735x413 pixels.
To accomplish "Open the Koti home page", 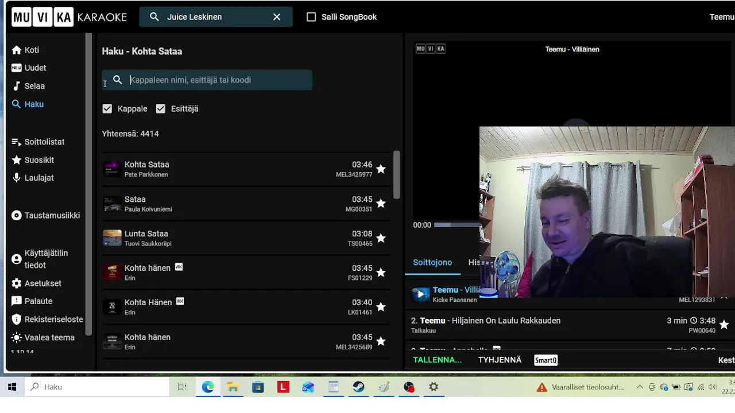I will point(25,50).
